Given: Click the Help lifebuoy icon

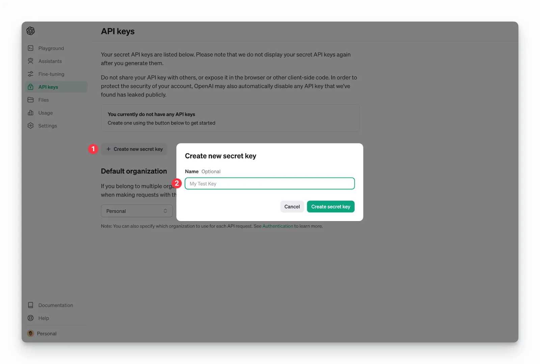Looking at the screenshot, I should click(x=31, y=318).
